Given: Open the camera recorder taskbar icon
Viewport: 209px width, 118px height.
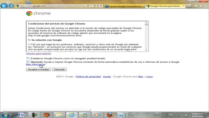Looking at the screenshot, I should 34,115.
